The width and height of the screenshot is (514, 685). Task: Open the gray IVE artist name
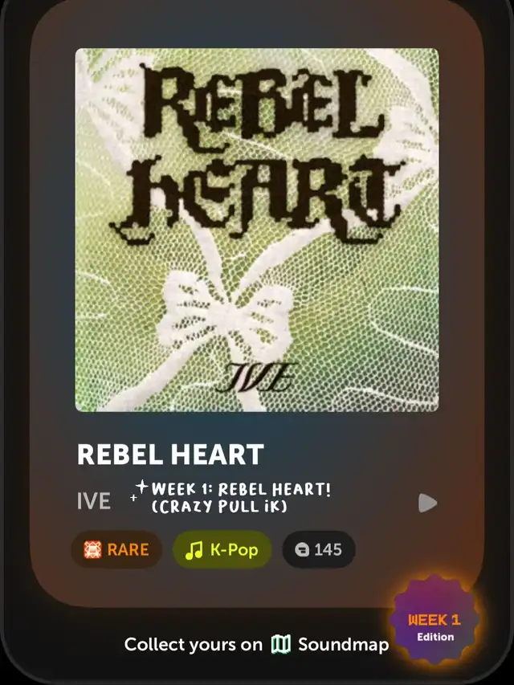pyautogui.click(x=93, y=501)
